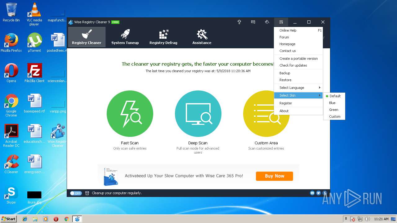Open Custom Area yellow scan icon
The width and height of the screenshot is (397, 223).
pos(266,114)
